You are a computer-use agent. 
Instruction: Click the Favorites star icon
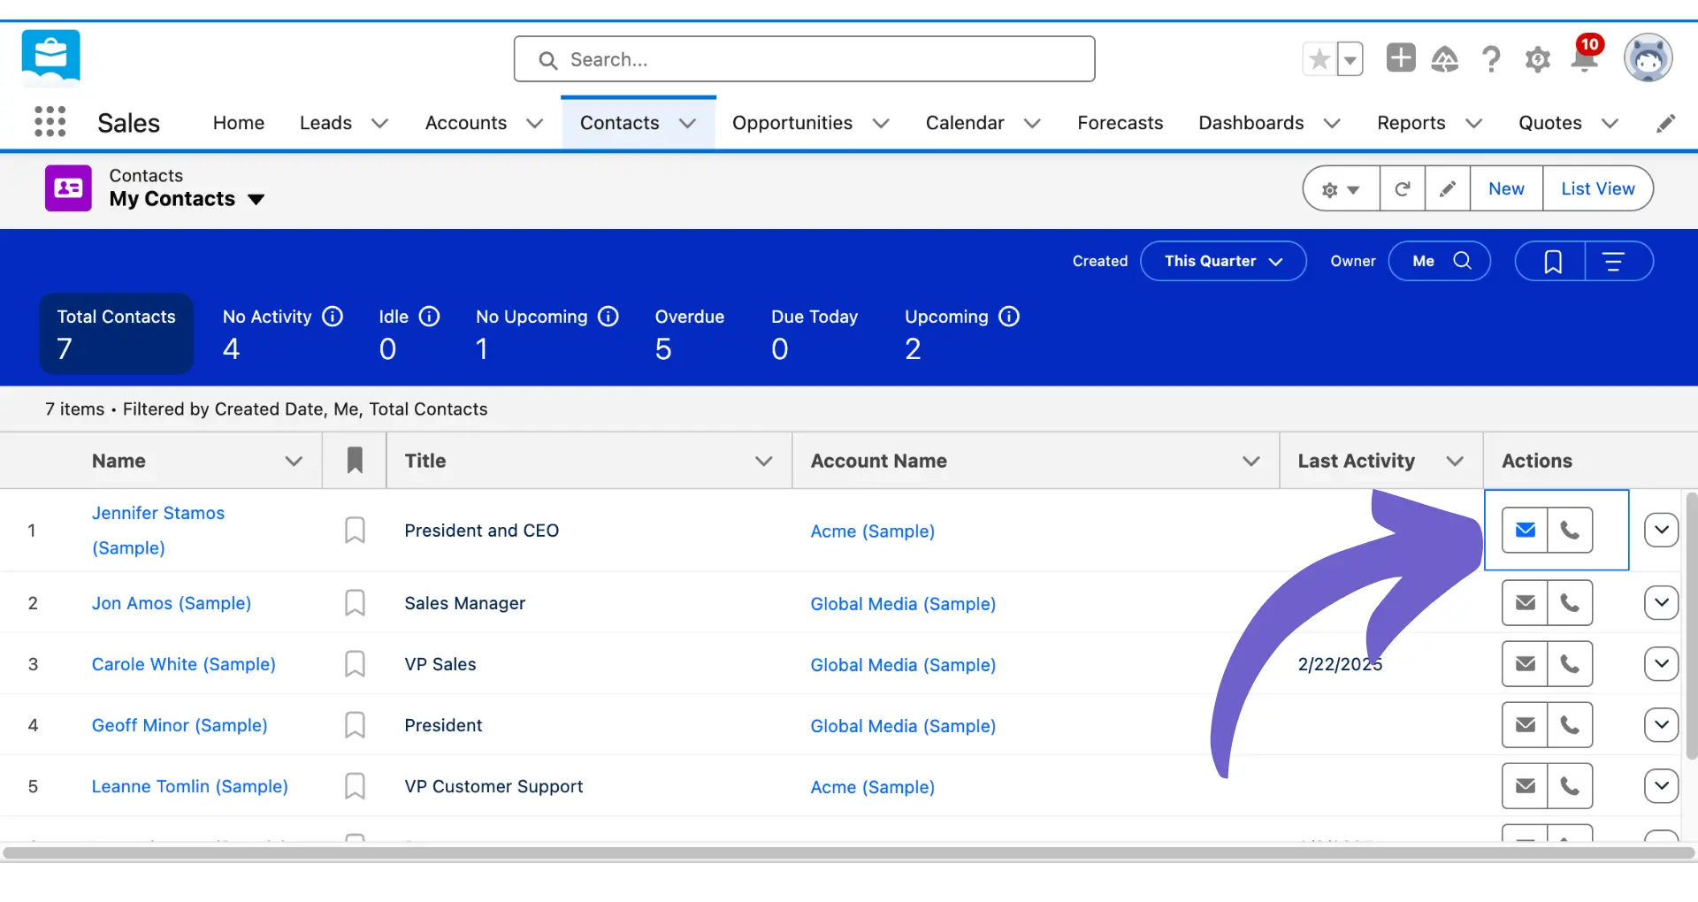[x=1319, y=59]
